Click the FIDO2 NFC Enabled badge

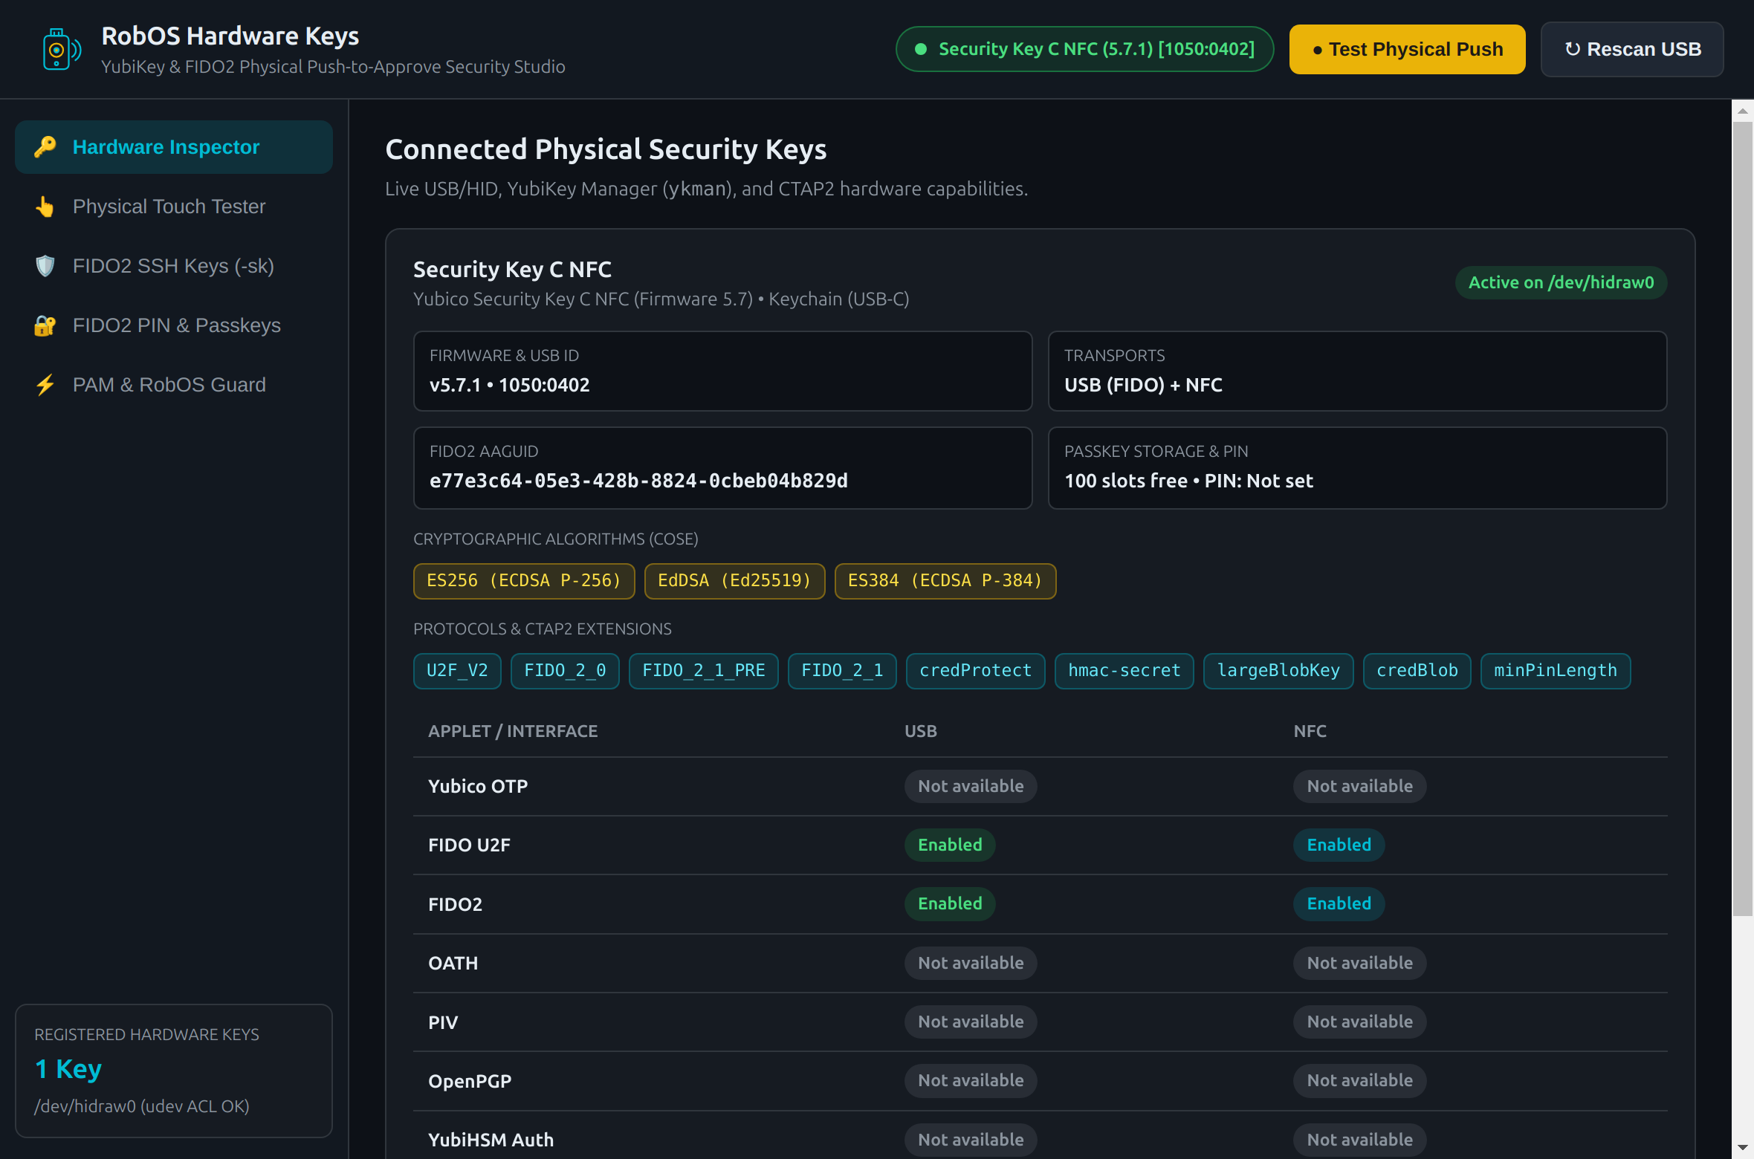1339,903
